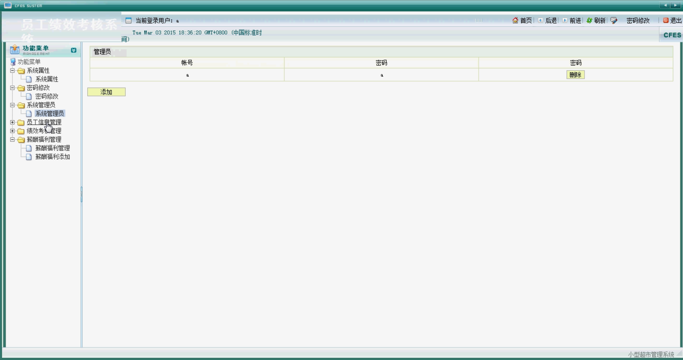Select the 系统管理员 leaf item
This screenshot has width=683, height=360.
pos(50,114)
